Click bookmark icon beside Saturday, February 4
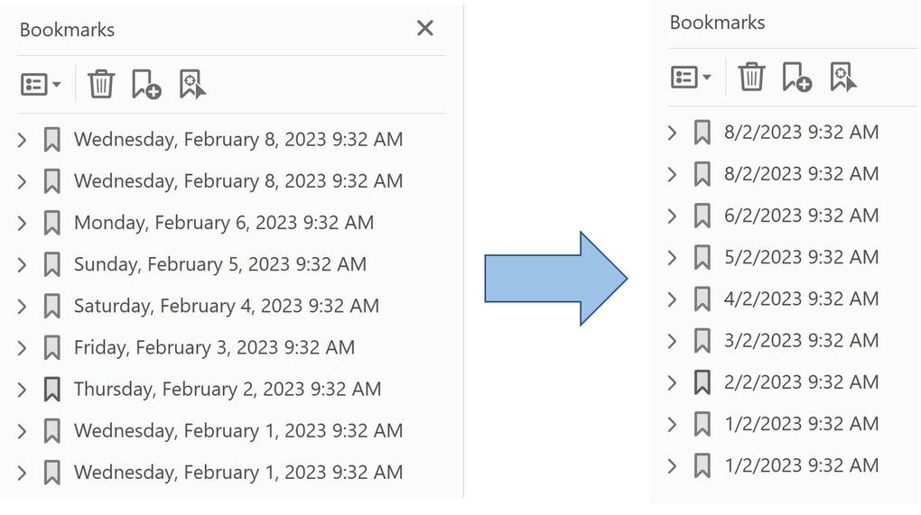Image resolution: width=921 pixels, height=515 pixels. pos(51,306)
